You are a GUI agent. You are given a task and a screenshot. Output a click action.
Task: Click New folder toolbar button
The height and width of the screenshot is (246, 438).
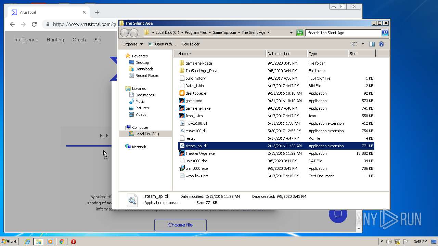pyautogui.click(x=191, y=44)
